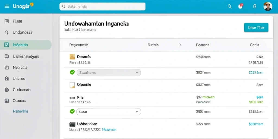The height and width of the screenshot is (139, 278).
Task: Click the Indonesn sidebar icon
Action: 7,45
